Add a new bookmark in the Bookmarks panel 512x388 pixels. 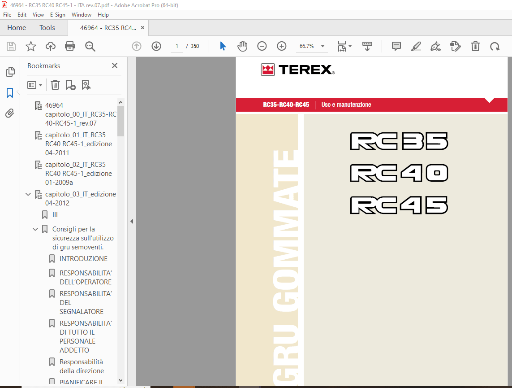click(69, 84)
